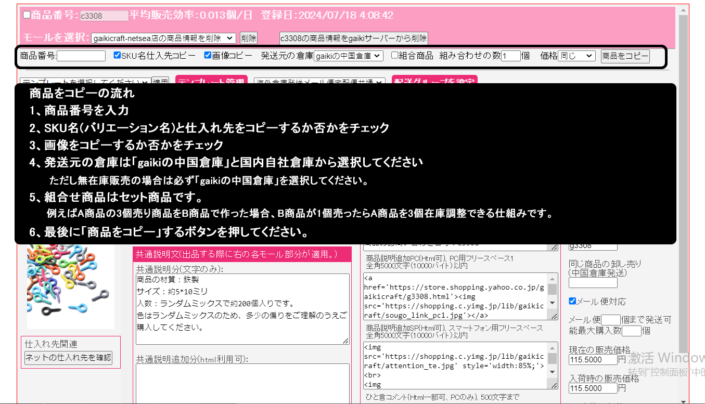Click the 削除 button next to mall dropdown
The image size is (705, 404).
coord(248,38)
